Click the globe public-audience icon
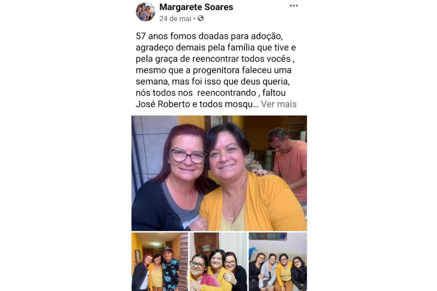Viewport: 437px width, 291px height. [201, 18]
